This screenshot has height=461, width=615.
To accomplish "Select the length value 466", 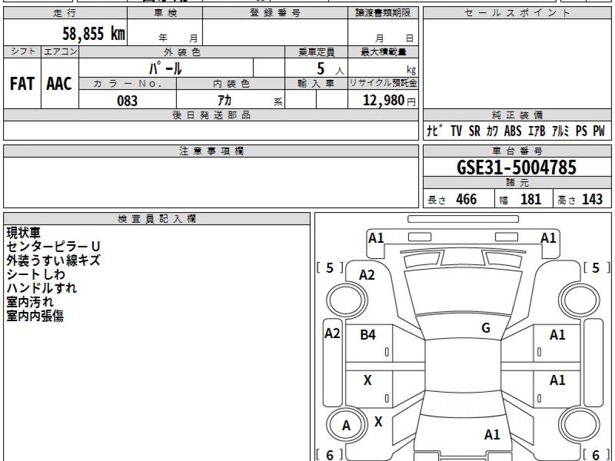I will tap(466, 199).
